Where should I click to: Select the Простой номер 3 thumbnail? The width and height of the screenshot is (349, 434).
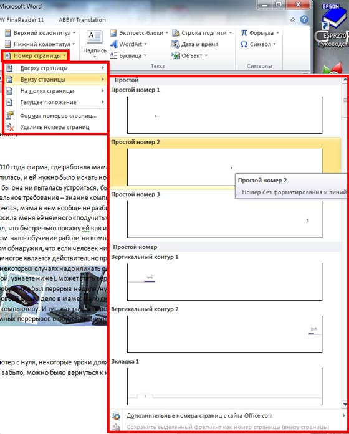(224, 220)
